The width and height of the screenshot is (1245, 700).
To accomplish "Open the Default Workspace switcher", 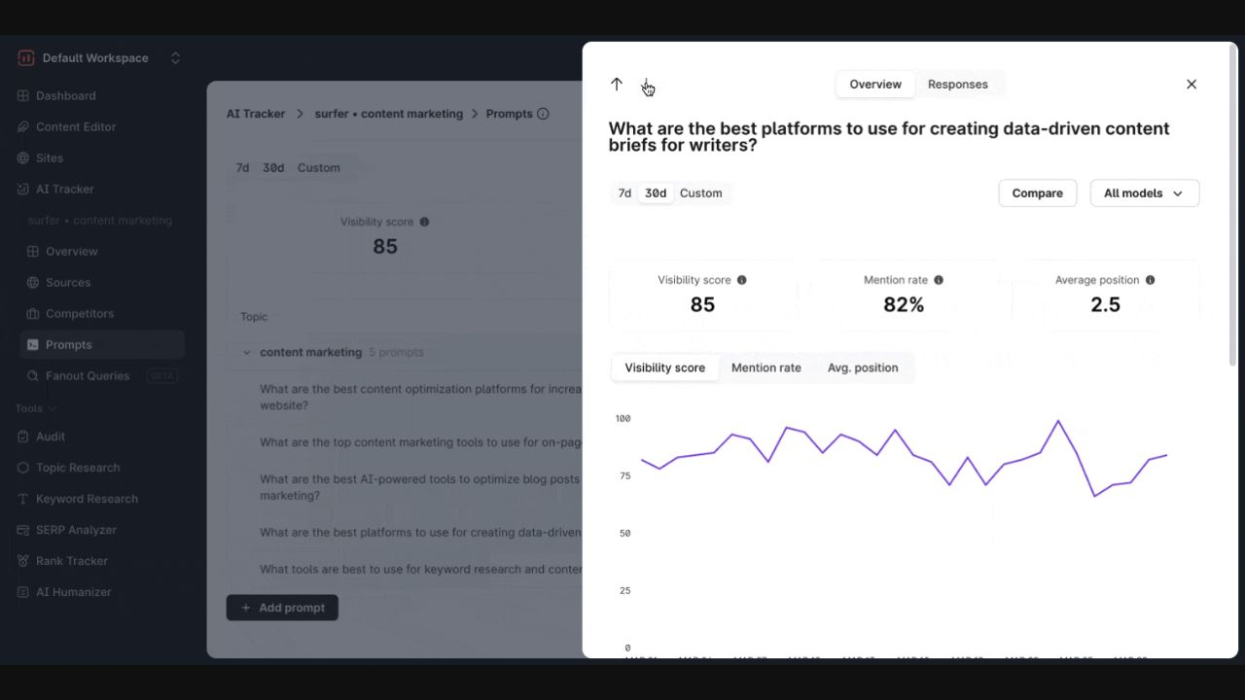I will (x=99, y=58).
